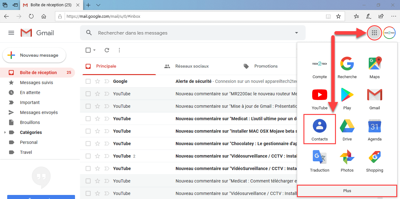Open the select-all dropdown arrow
The width and height of the screenshot is (400, 199).
(94, 50)
